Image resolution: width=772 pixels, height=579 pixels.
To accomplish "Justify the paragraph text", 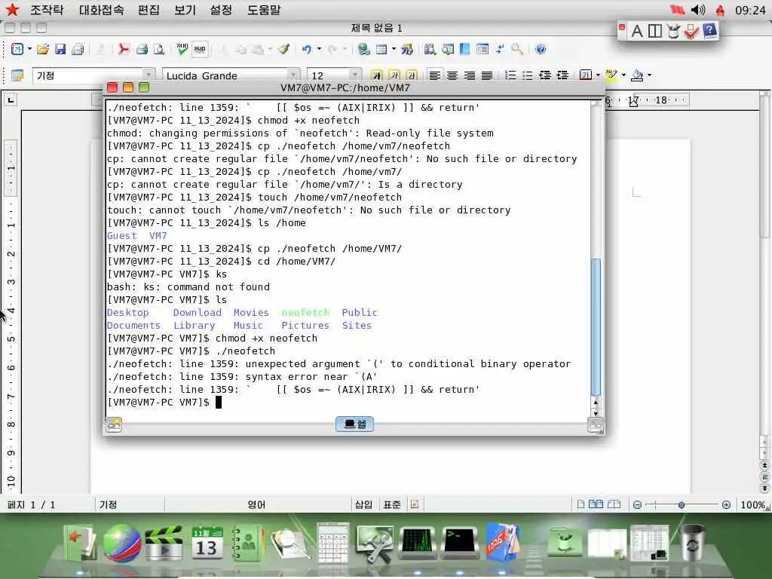I will [487, 75].
